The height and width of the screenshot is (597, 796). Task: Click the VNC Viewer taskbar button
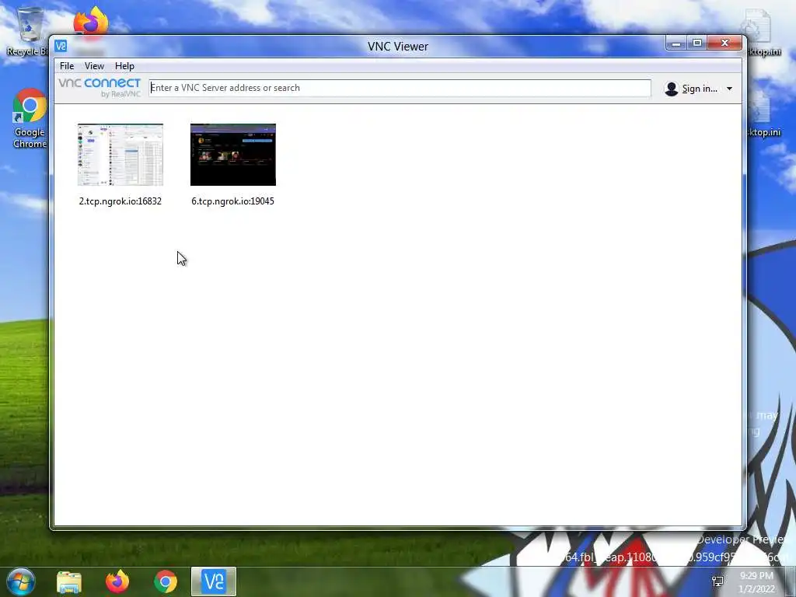pos(214,581)
